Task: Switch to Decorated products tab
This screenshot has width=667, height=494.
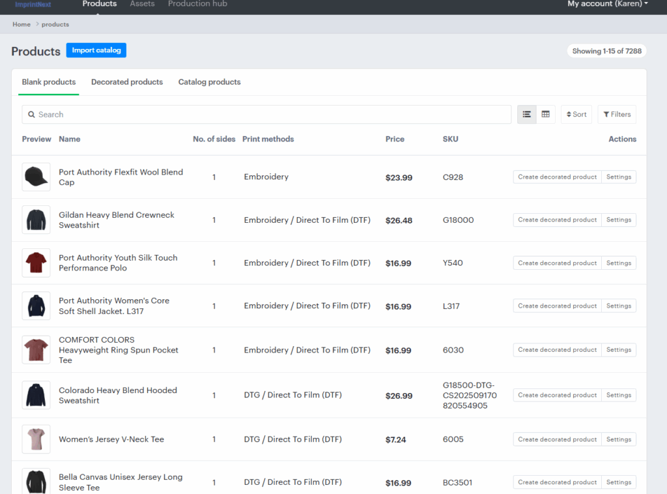Action: (x=127, y=82)
